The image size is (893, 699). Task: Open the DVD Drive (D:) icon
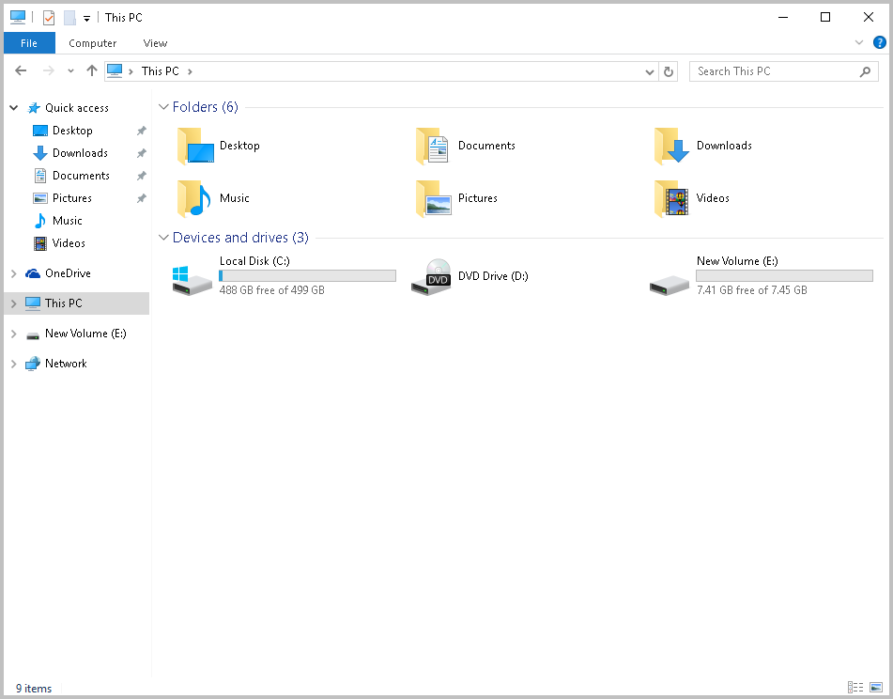pyautogui.click(x=431, y=277)
